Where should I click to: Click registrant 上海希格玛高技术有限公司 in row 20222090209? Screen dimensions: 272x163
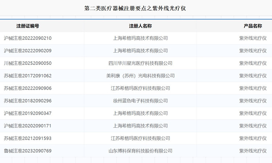tap(140, 51)
